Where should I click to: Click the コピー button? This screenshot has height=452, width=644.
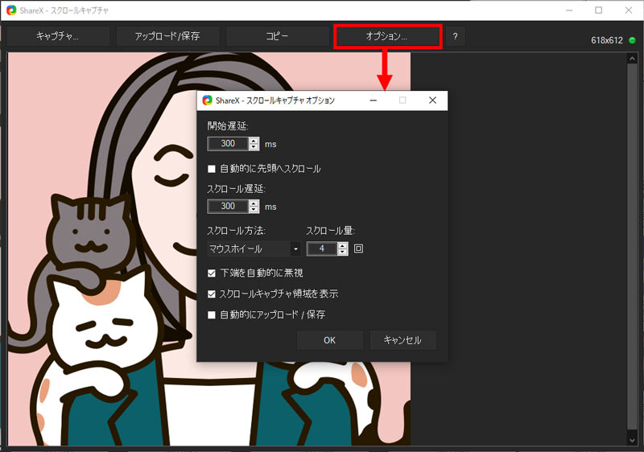coord(277,36)
